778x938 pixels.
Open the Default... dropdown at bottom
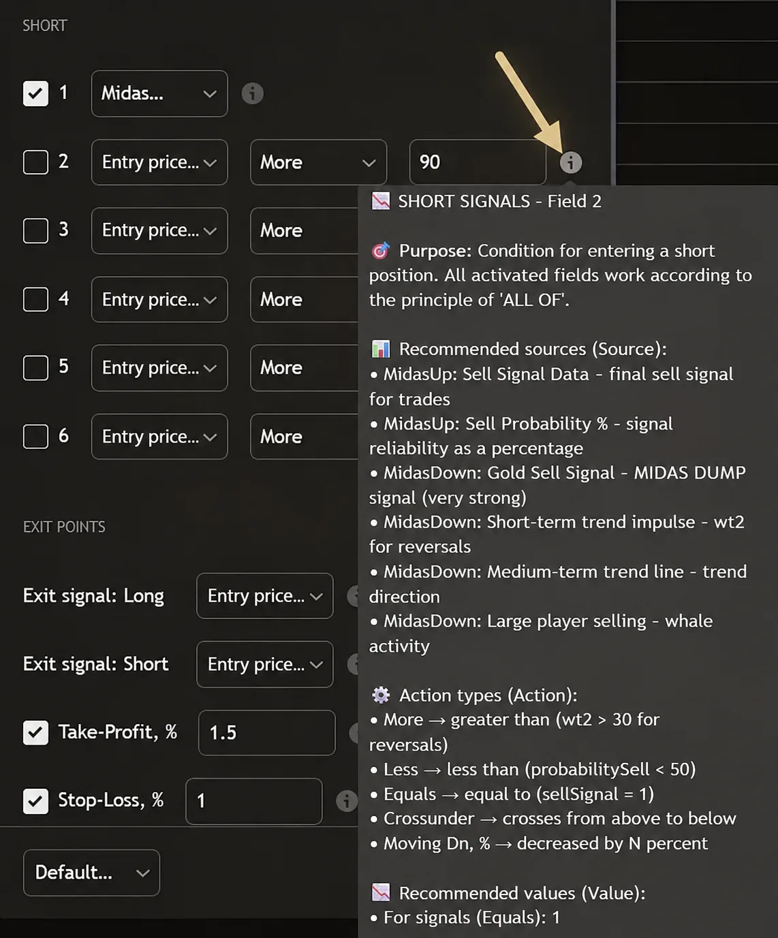(x=91, y=873)
